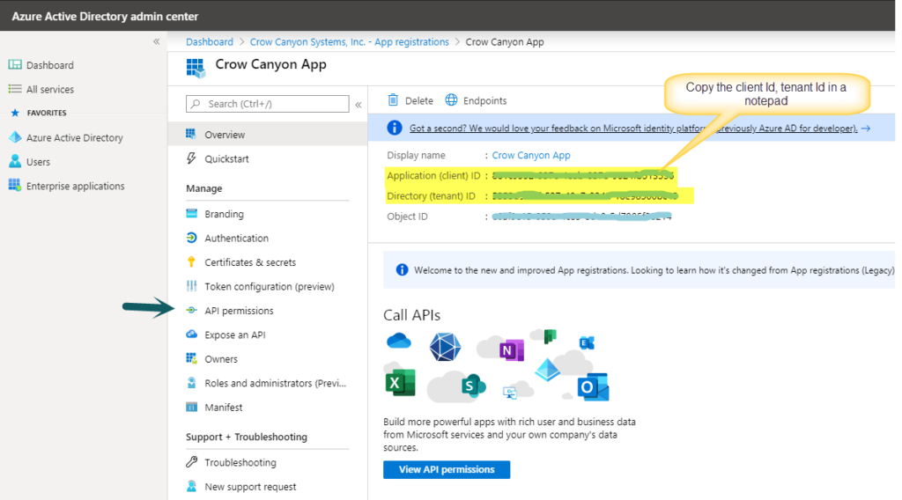The width and height of the screenshot is (902, 500).
Task: Collapse the far-left navigation with double chevron
Action: tap(157, 41)
